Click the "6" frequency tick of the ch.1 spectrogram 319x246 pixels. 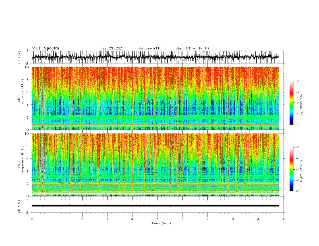click(28, 92)
